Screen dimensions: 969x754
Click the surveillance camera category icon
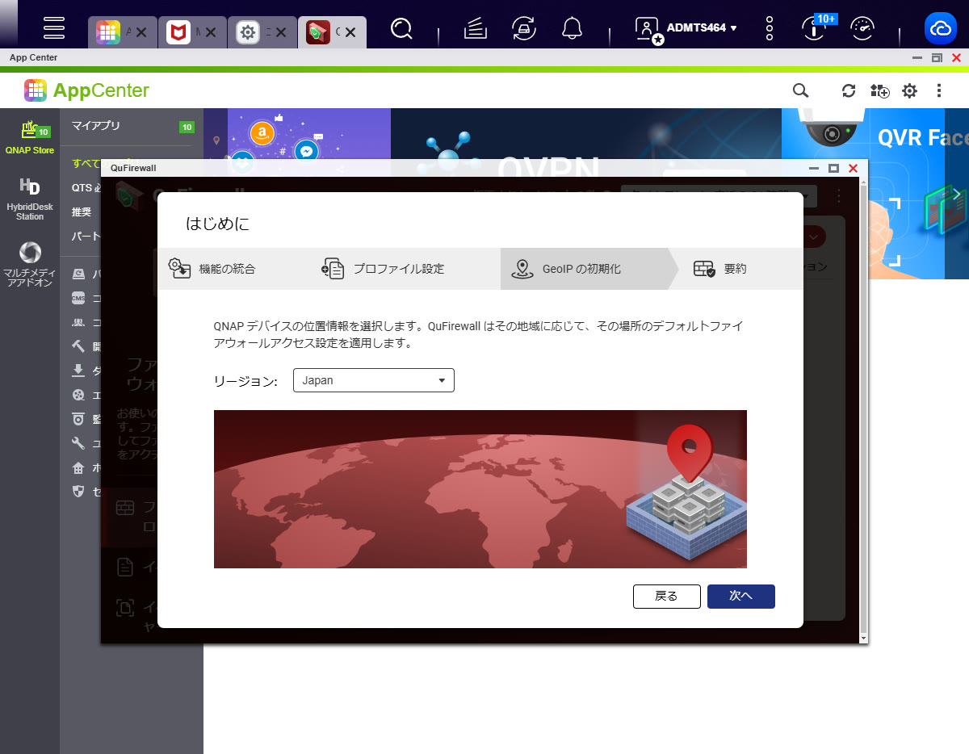pyautogui.click(x=78, y=419)
